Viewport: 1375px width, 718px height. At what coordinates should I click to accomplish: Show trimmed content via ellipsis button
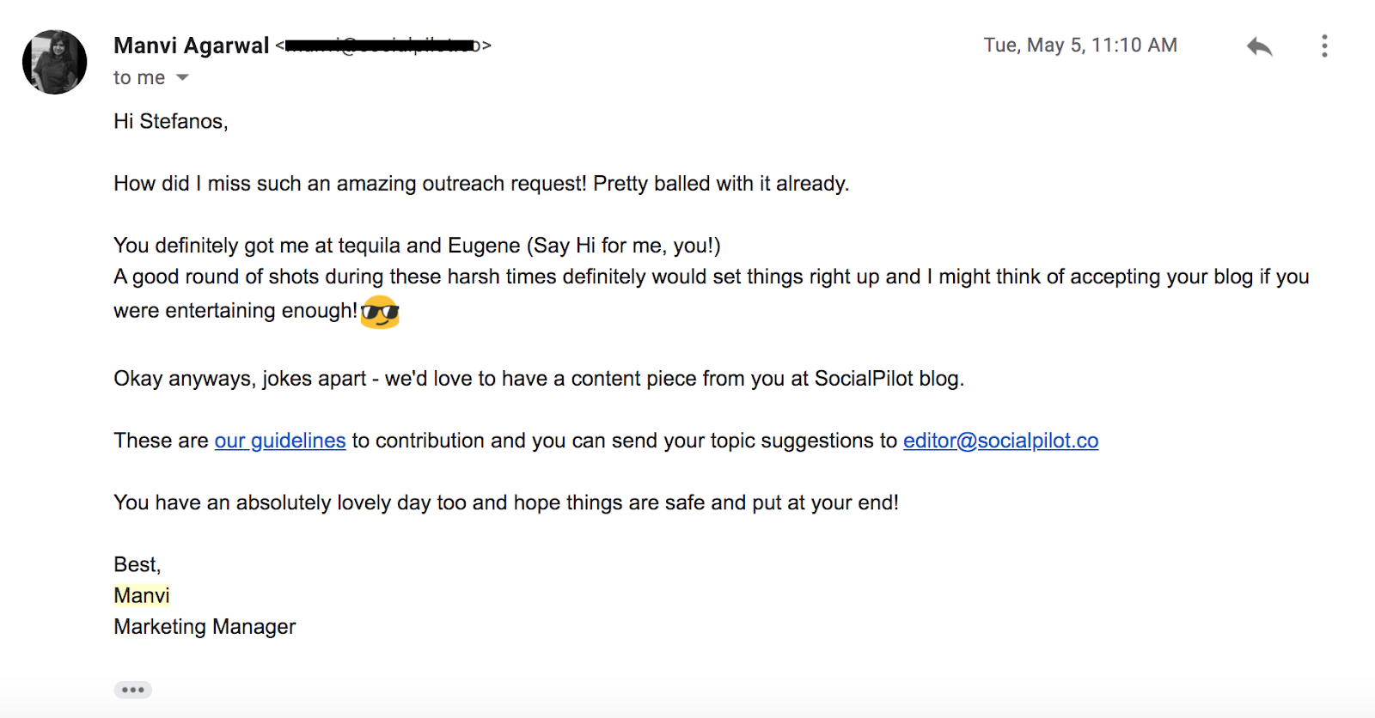[132, 690]
